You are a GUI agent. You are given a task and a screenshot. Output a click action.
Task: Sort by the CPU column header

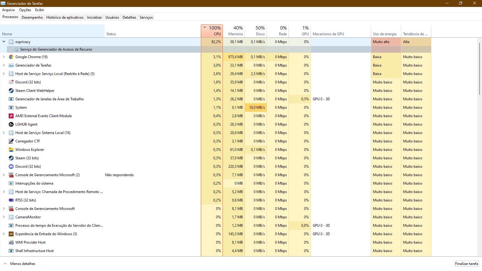point(212,31)
